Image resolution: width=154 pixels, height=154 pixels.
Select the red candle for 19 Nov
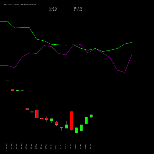point(37,114)
